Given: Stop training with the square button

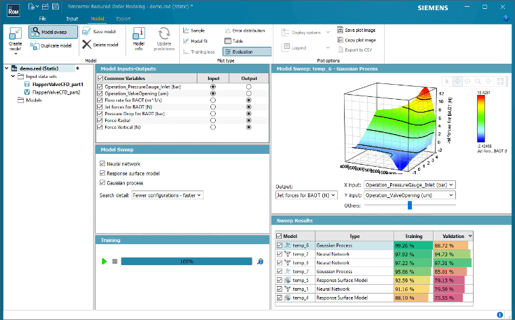Looking at the screenshot, I should click(115, 262).
